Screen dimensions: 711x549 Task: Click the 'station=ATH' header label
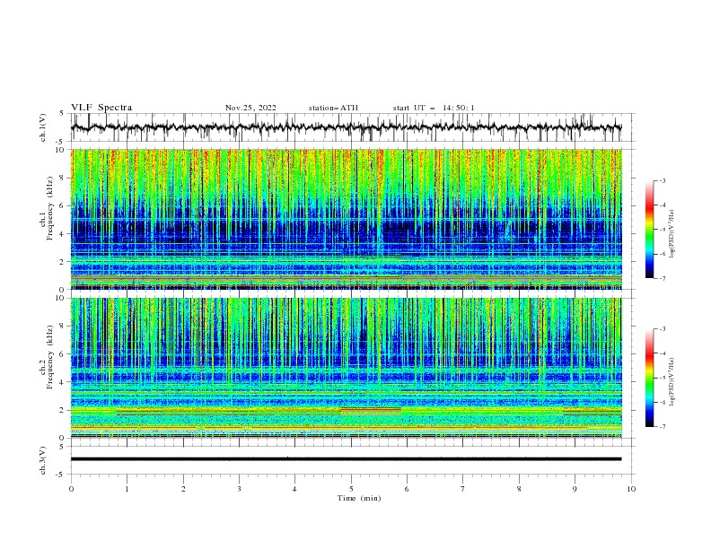point(333,108)
